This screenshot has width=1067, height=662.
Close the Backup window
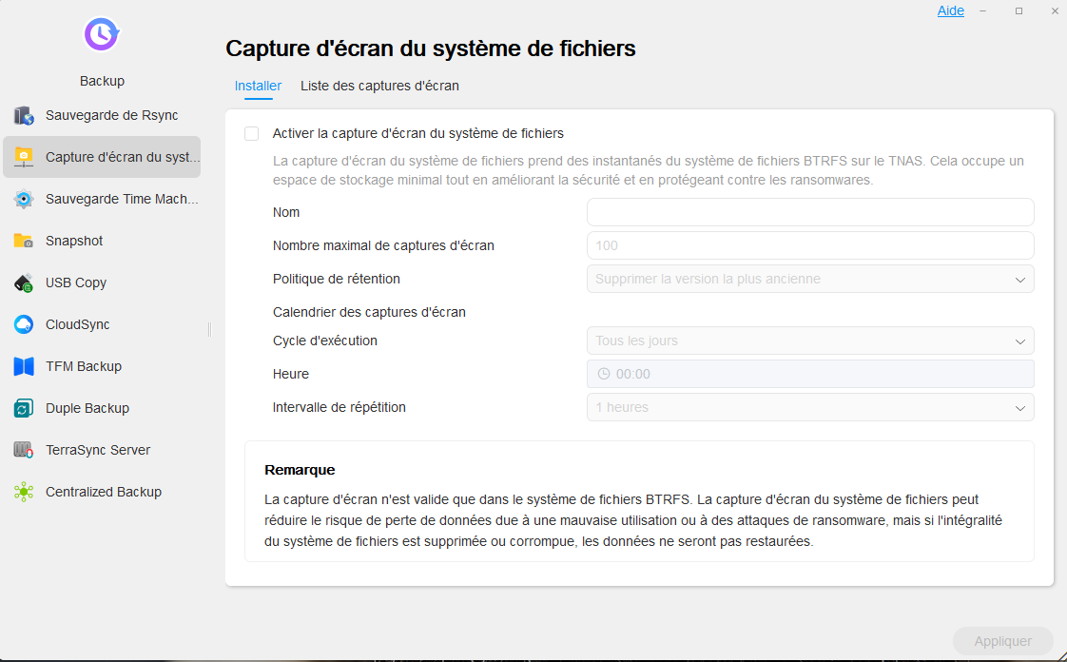pos(1054,10)
